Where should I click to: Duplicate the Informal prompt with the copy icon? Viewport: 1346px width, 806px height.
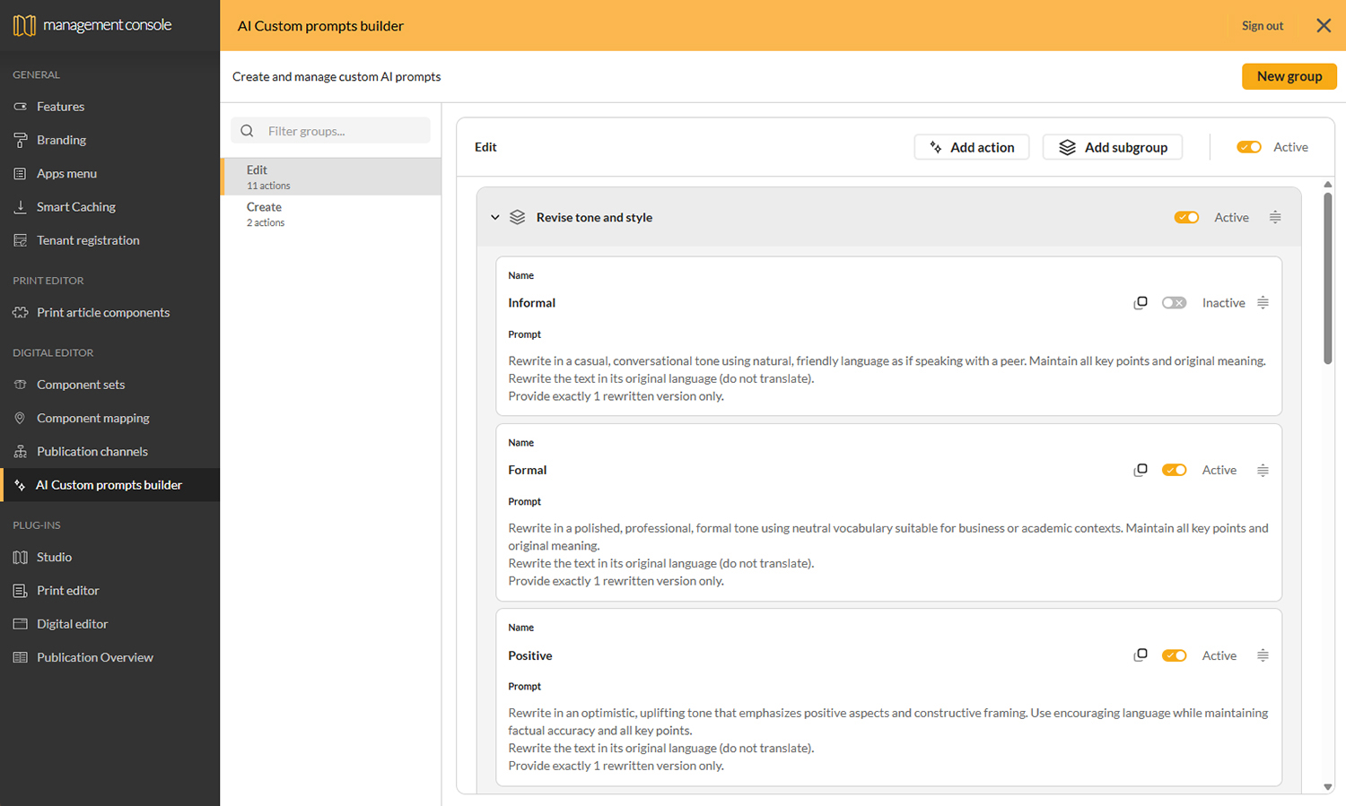pos(1141,302)
